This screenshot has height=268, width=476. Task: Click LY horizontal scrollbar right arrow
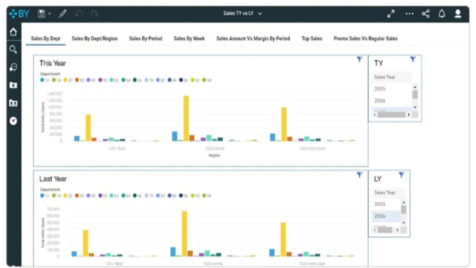point(397,230)
